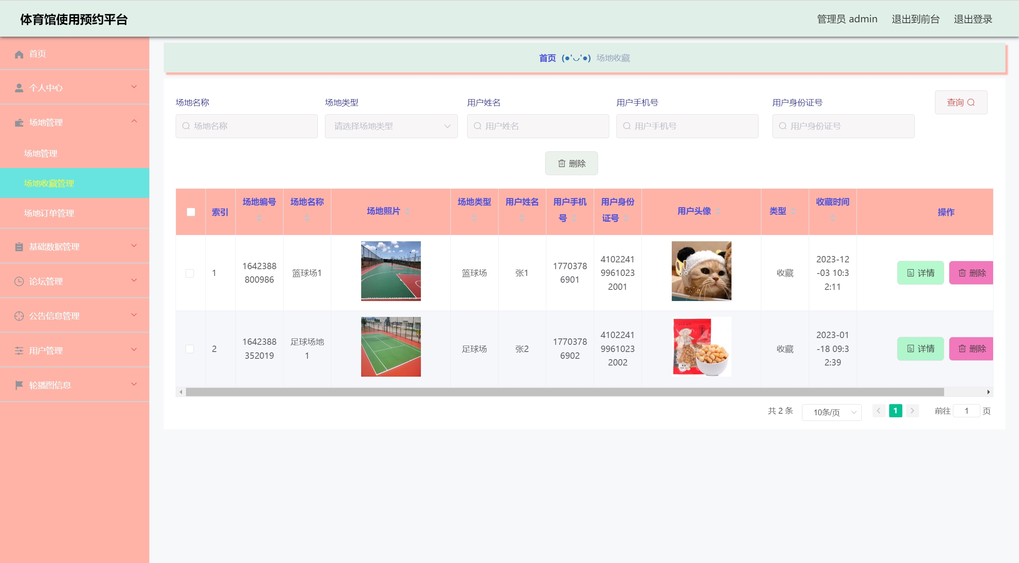The height and width of the screenshot is (563, 1019).
Task: Click the sort arrows on 场地编号 column
Action: coord(259,218)
